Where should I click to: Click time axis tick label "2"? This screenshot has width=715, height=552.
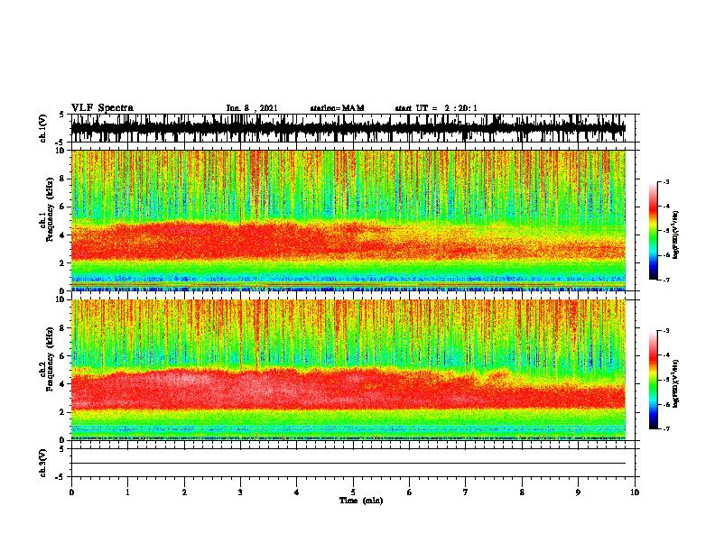[184, 492]
